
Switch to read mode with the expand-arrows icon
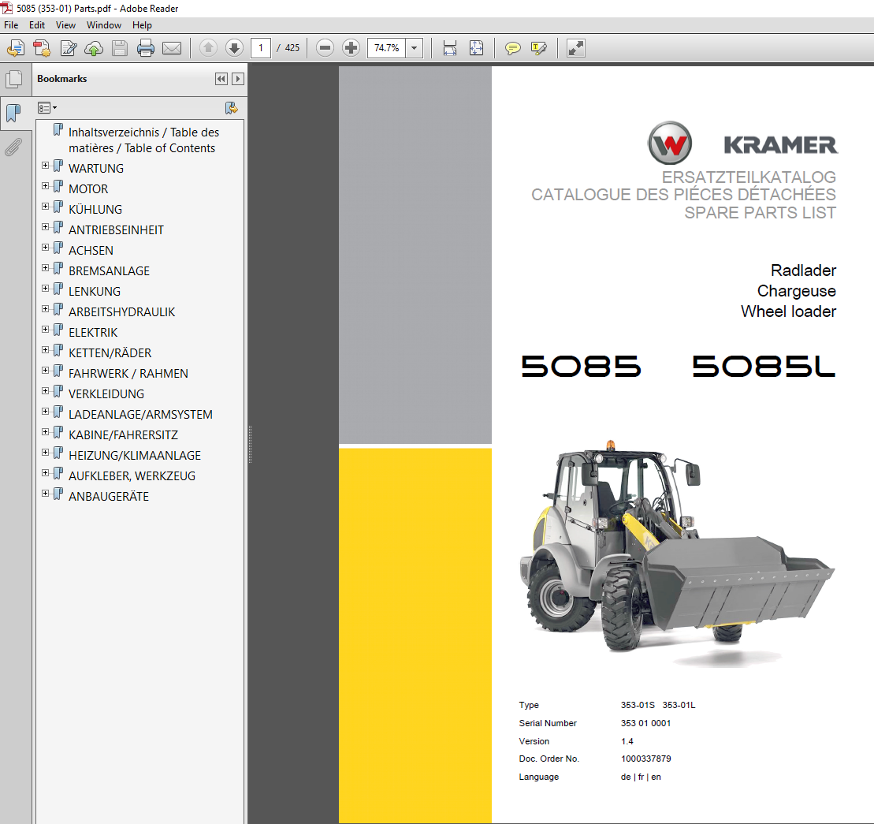576,48
